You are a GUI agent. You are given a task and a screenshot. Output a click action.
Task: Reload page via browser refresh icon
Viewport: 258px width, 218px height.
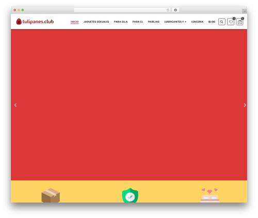point(168,10)
